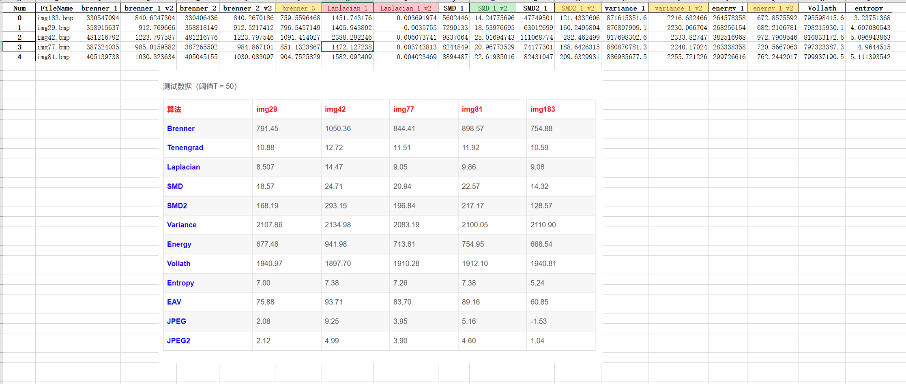Select the entropy header cell
Viewport: 906px width, 384px height.
(x=869, y=8)
